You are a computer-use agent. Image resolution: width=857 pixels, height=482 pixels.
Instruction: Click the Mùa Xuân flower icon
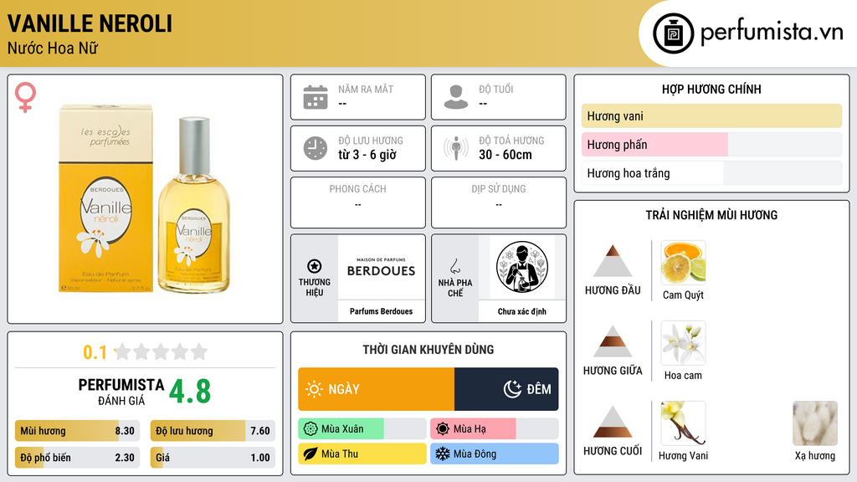310,429
